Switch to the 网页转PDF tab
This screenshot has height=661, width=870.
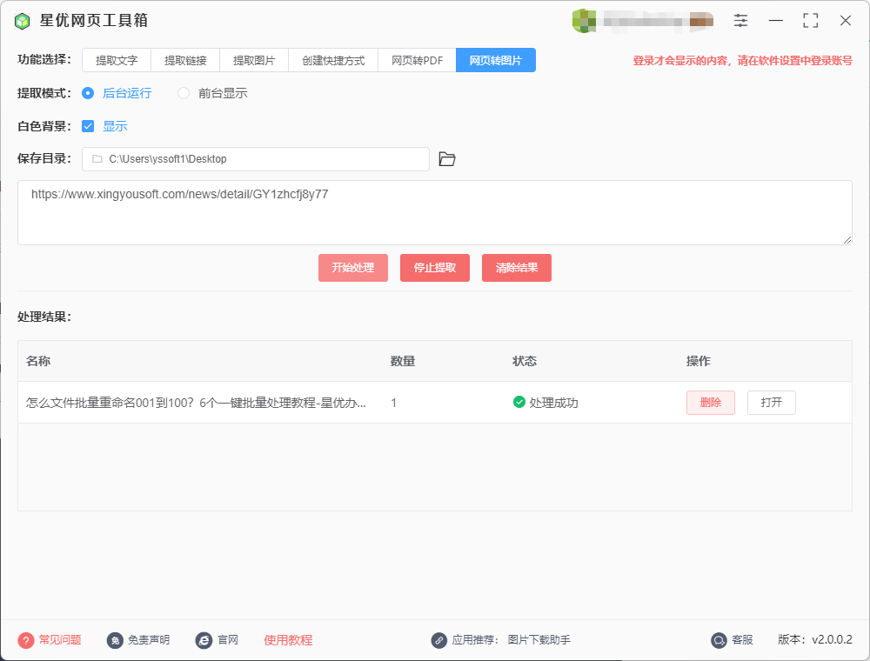(x=416, y=60)
